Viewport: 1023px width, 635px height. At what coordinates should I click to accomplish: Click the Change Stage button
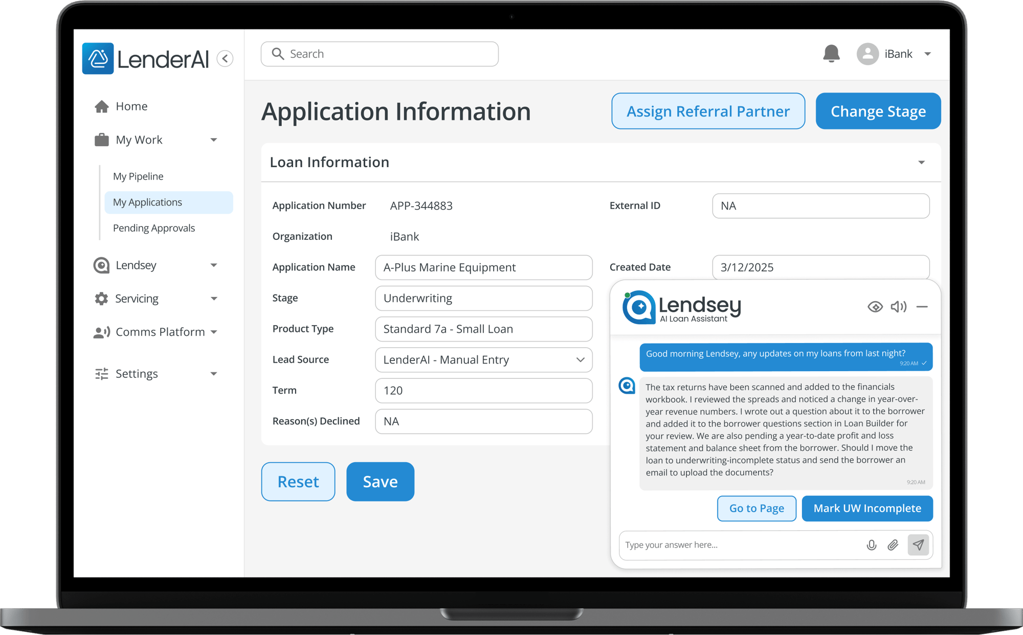(x=878, y=111)
